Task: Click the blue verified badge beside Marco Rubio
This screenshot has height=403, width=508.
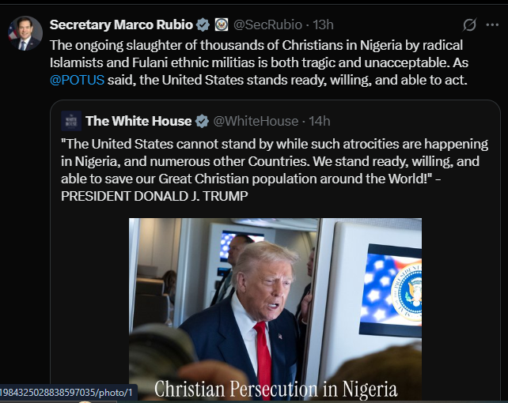Action: click(x=203, y=25)
